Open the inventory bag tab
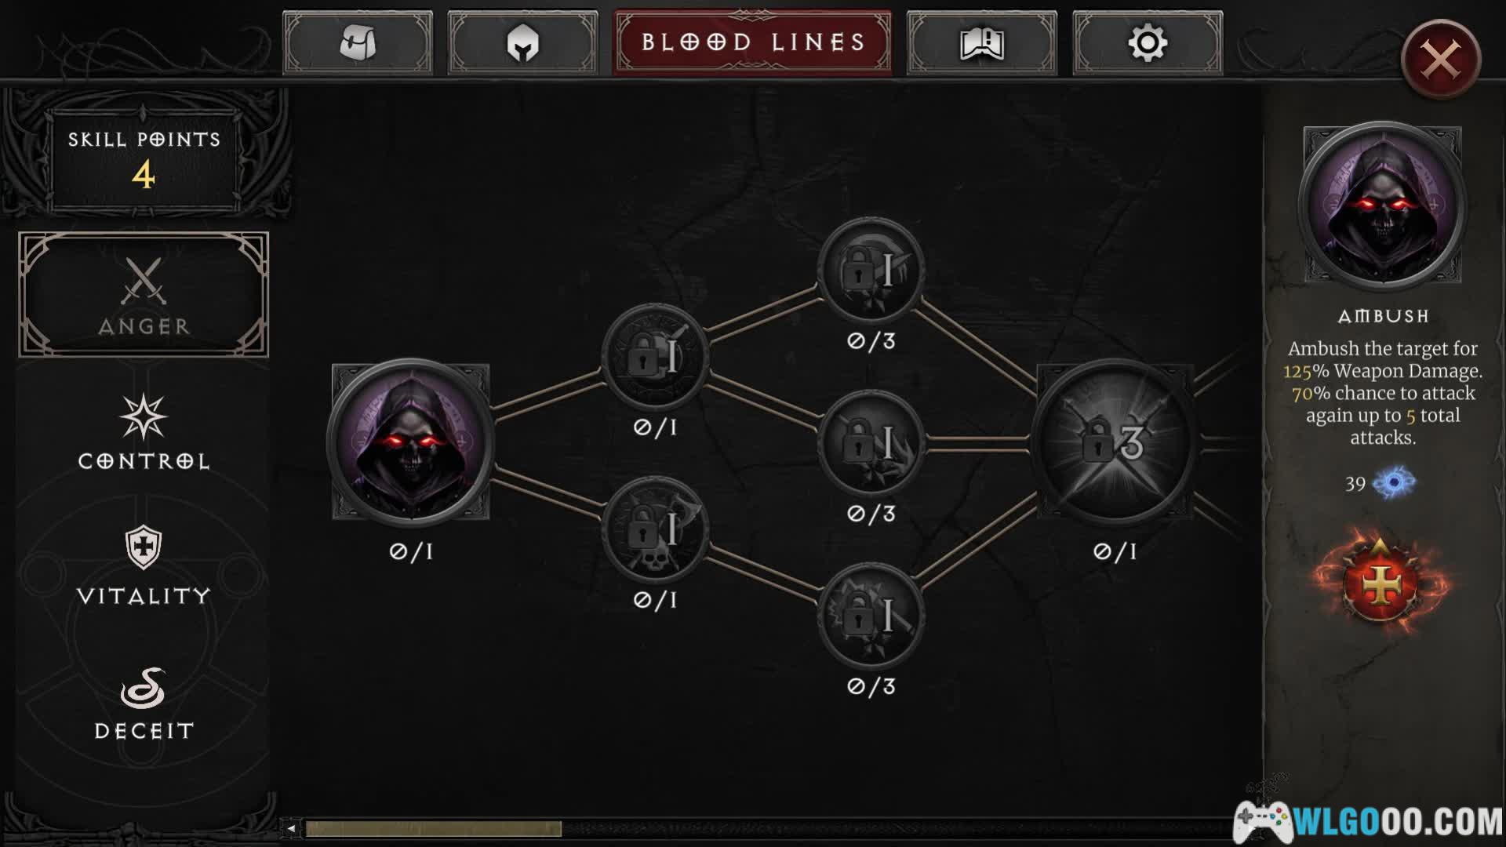Screen dimensions: 1506x847 point(357,43)
